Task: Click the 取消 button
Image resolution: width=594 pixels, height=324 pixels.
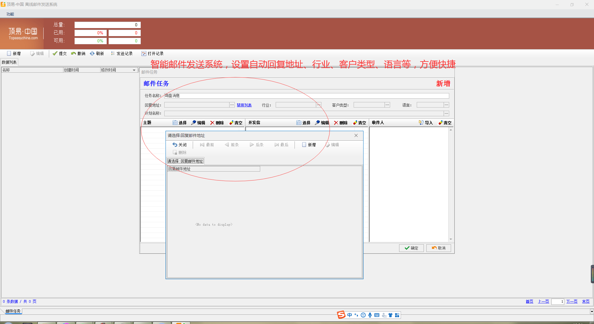Action: (438, 248)
